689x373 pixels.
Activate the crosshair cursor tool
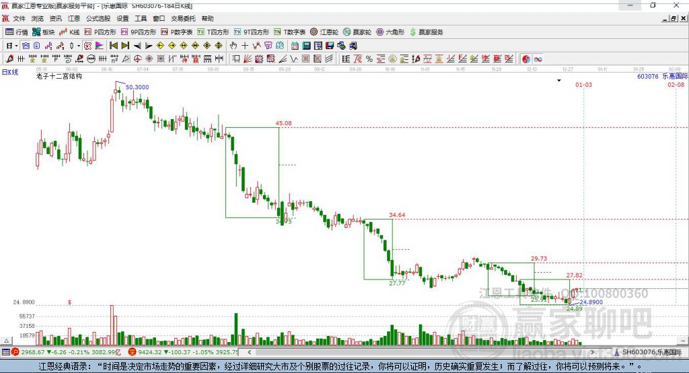click(245, 45)
